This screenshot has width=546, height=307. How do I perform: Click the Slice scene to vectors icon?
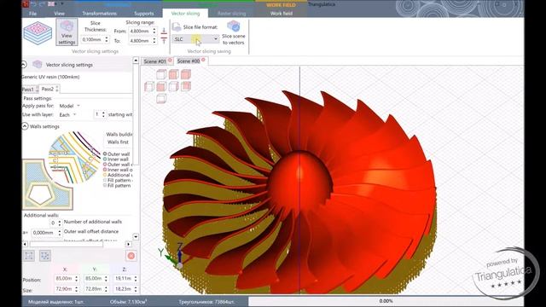233,26
